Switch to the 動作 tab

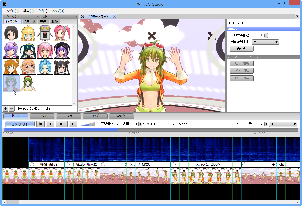tap(54, 22)
